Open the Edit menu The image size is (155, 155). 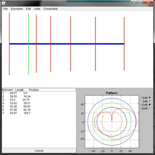tap(28, 9)
